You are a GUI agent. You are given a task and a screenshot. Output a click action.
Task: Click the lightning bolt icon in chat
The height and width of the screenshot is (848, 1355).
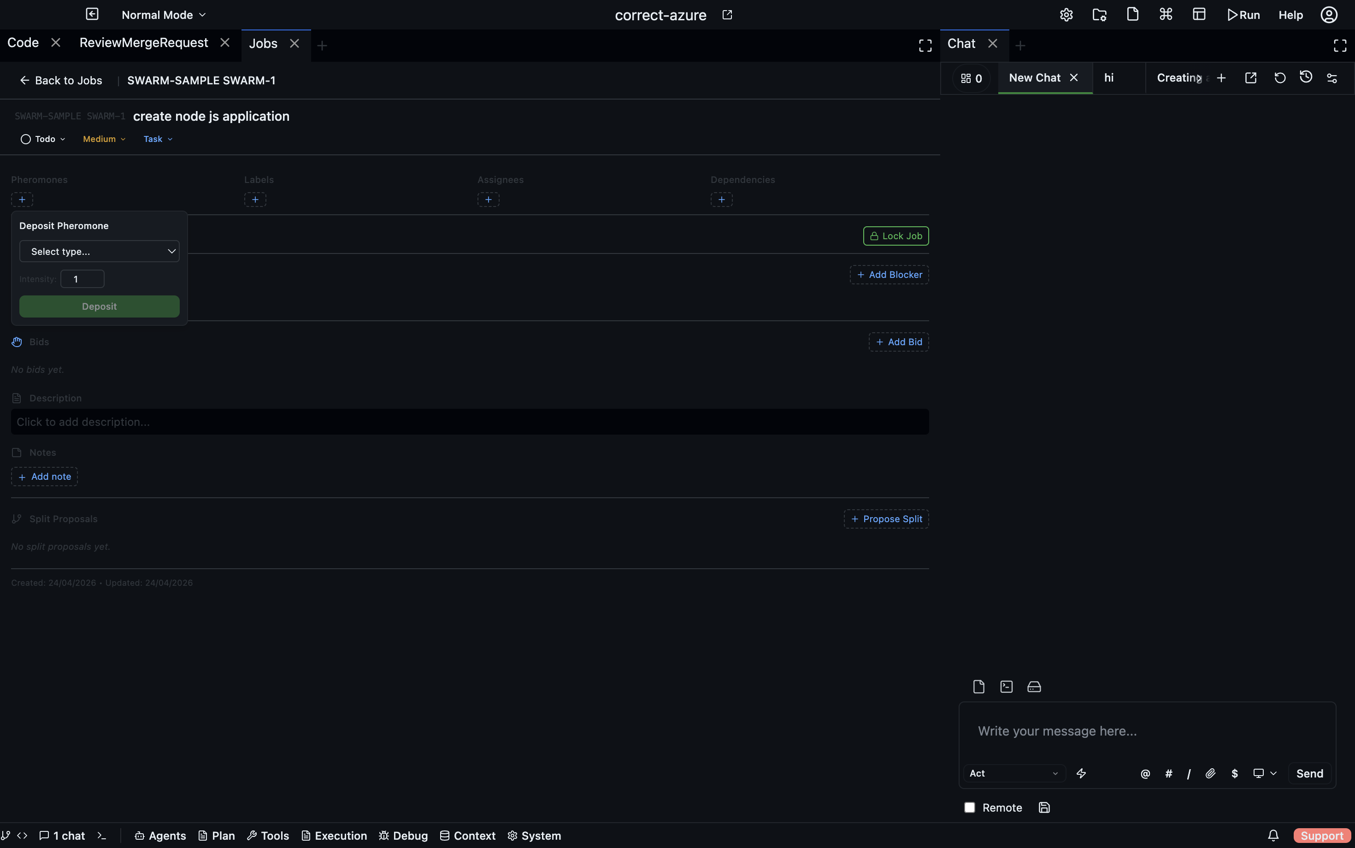click(x=1081, y=773)
